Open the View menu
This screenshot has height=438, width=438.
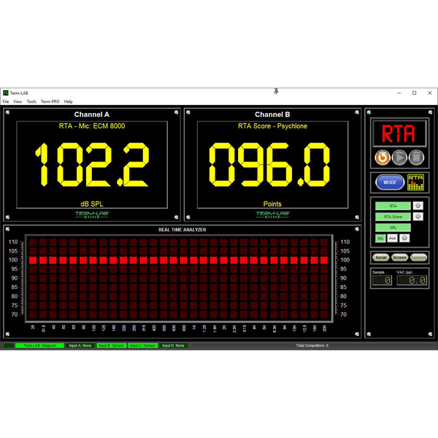click(x=18, y=101)
